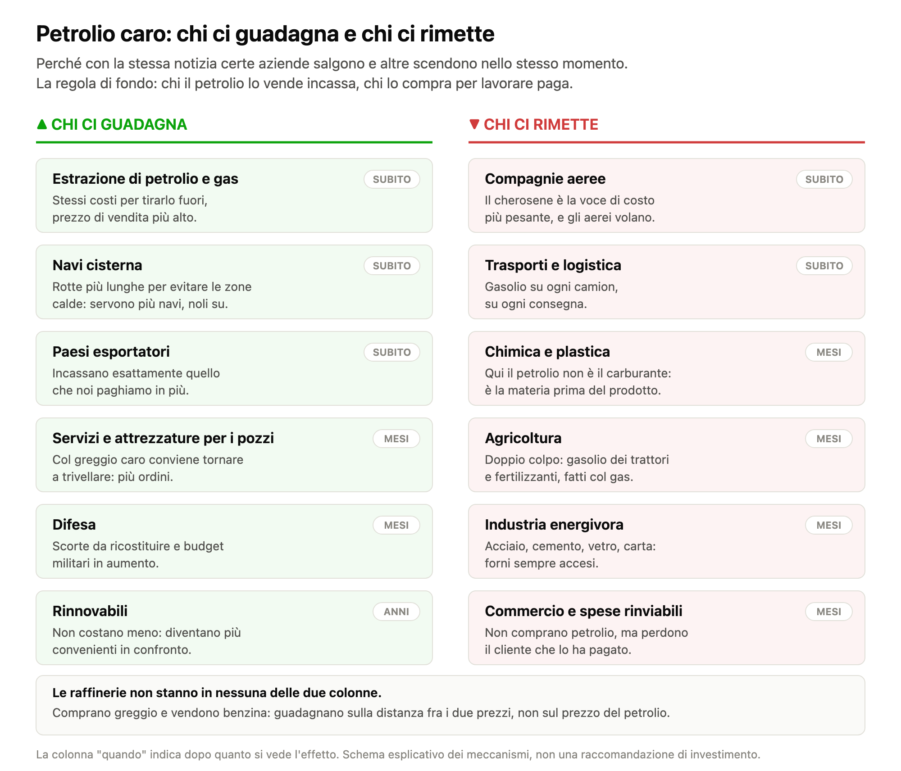
Task: Click SUBITO badge on Estrazione di petrolio card
Action: [391, 179]
